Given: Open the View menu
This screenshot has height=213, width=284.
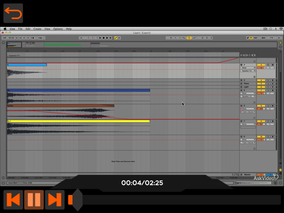Looking at the screenshot, I should tap(47, 29).
